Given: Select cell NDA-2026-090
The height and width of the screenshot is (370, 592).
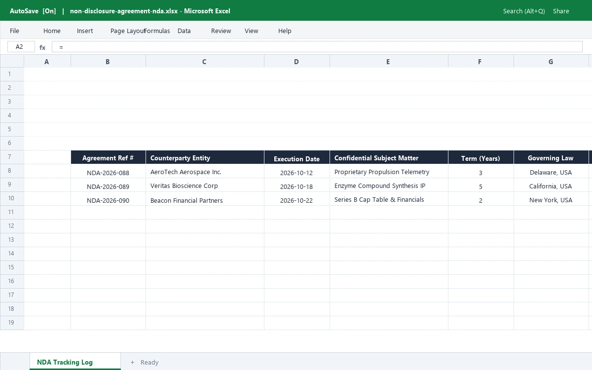Looking at the screenshot, I should [108, 199].
